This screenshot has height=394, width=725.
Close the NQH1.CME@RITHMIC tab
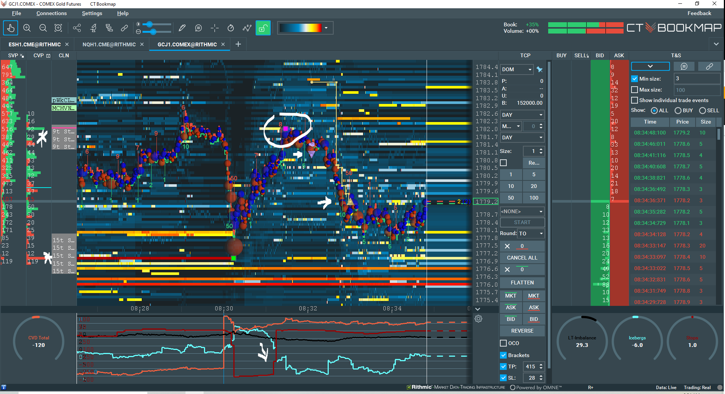pos(142,44)
